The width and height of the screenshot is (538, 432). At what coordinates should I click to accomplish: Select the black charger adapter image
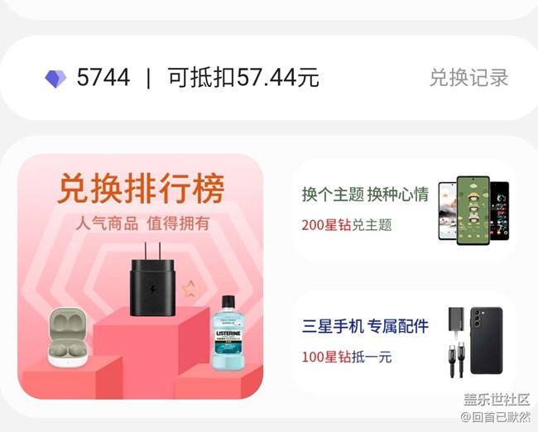(x=152, y=279)
